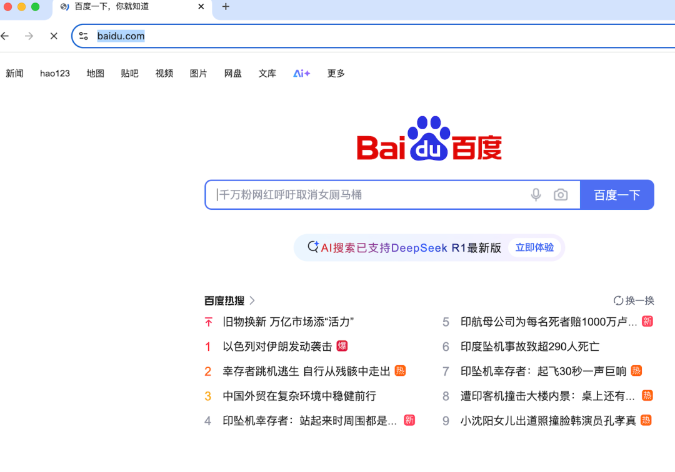Open hot search 印度坠机事故致超290人死亡
This screenshot has width=675, height=472.
pos(530,347)
